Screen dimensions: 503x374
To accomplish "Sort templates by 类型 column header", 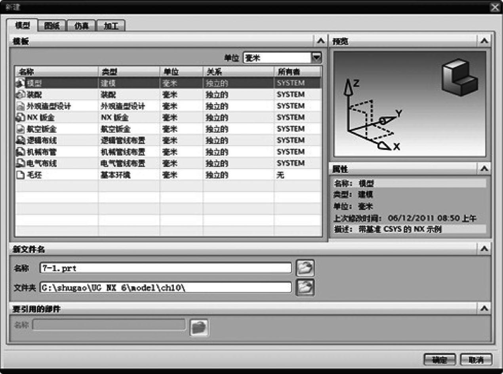I will [x=129, y=72].
